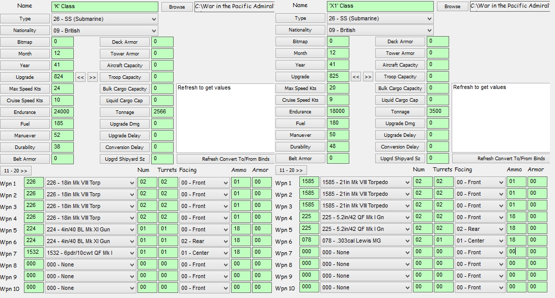This screenshot has width=555, height=298.
Task: Click Tonnage field showing 3500
Action: 438,111
